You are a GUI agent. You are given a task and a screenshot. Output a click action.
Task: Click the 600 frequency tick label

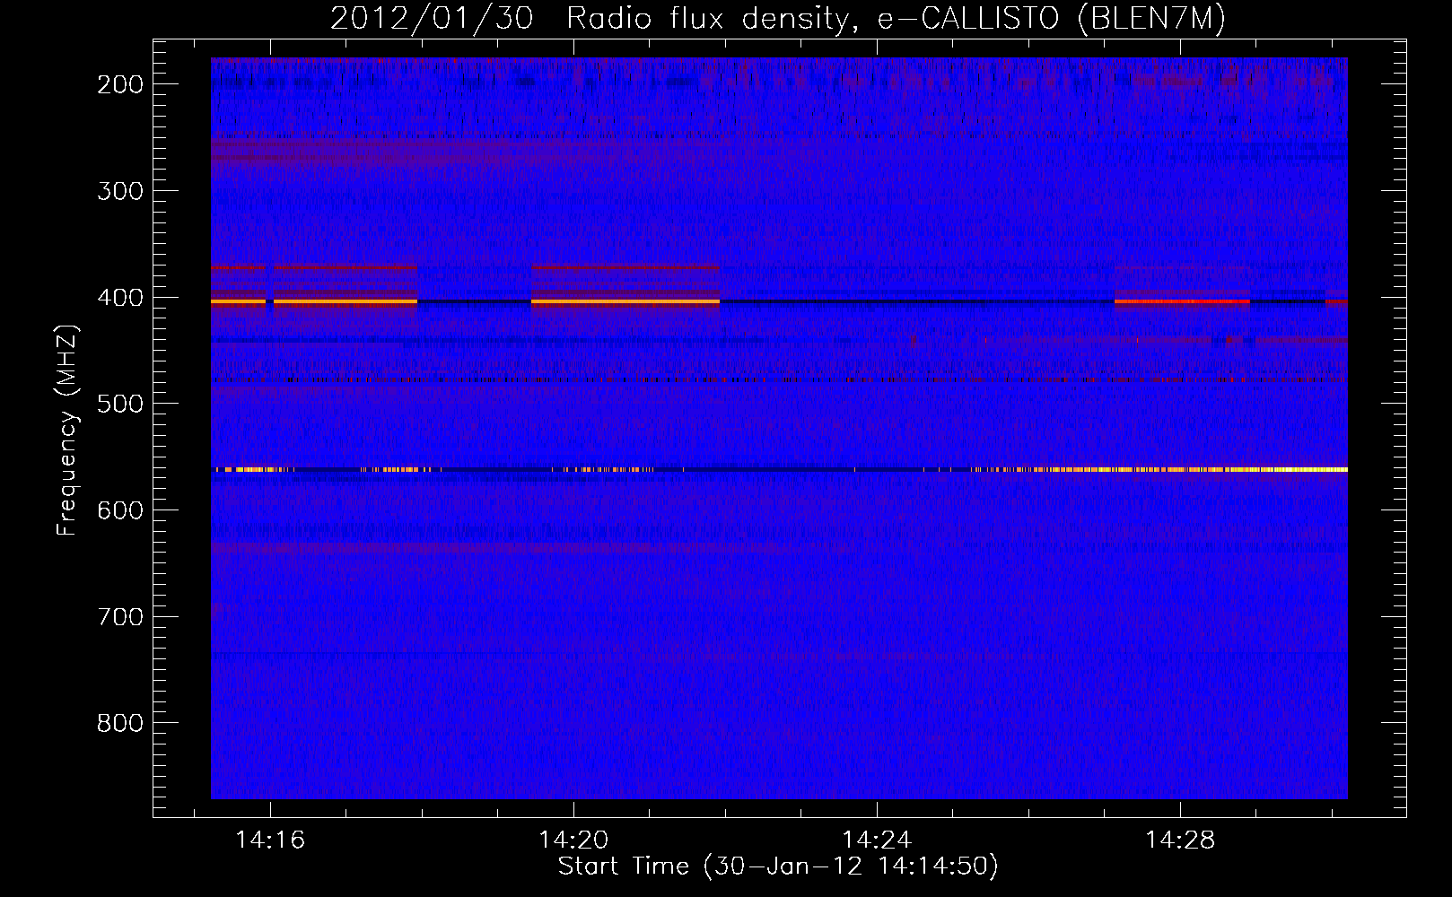point(120,510)
